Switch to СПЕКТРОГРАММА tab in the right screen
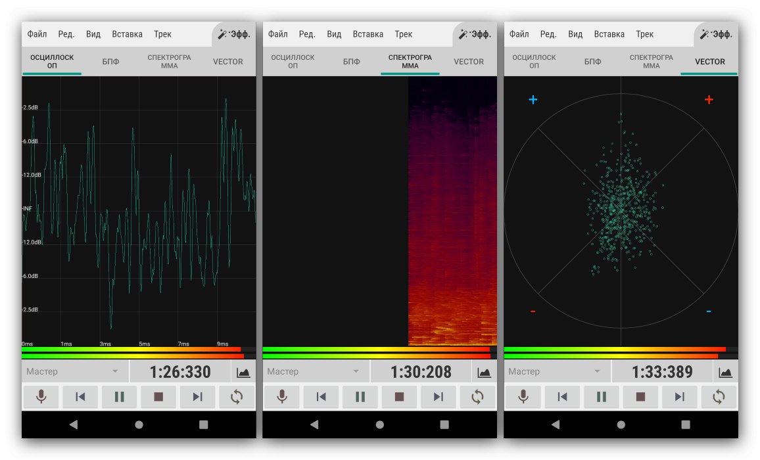 pos(651,62)
